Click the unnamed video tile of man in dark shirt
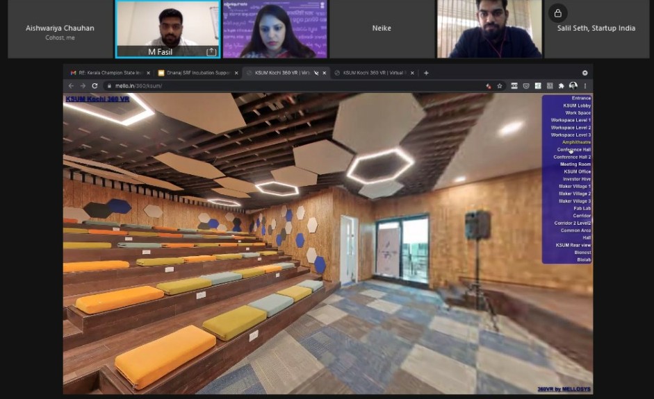 click(x=489, y=28)
